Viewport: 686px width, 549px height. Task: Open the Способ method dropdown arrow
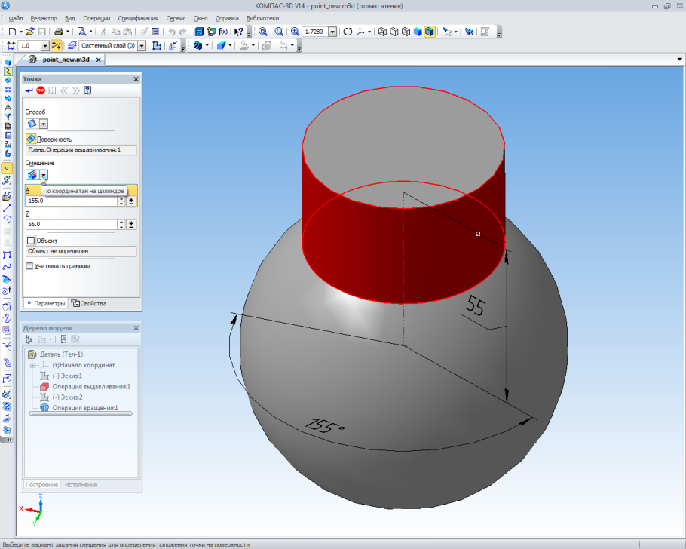44,124
